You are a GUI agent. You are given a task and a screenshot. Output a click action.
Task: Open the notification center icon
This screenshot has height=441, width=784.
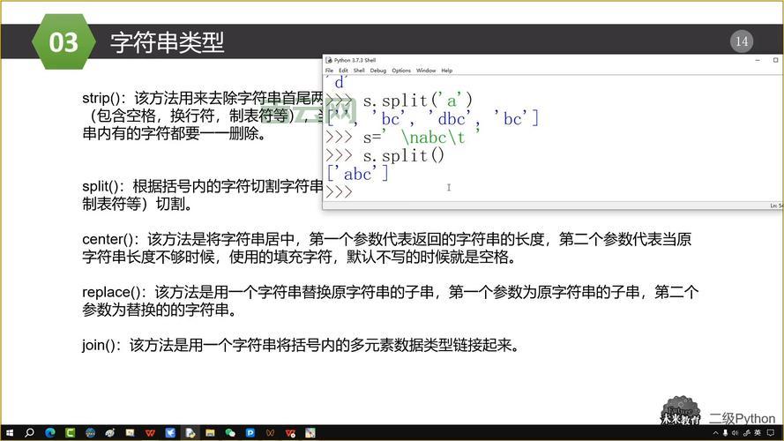coord(771,432)
